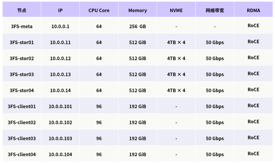
Task: Select the 256 GB memory cell
Action: tap(137, 26)
